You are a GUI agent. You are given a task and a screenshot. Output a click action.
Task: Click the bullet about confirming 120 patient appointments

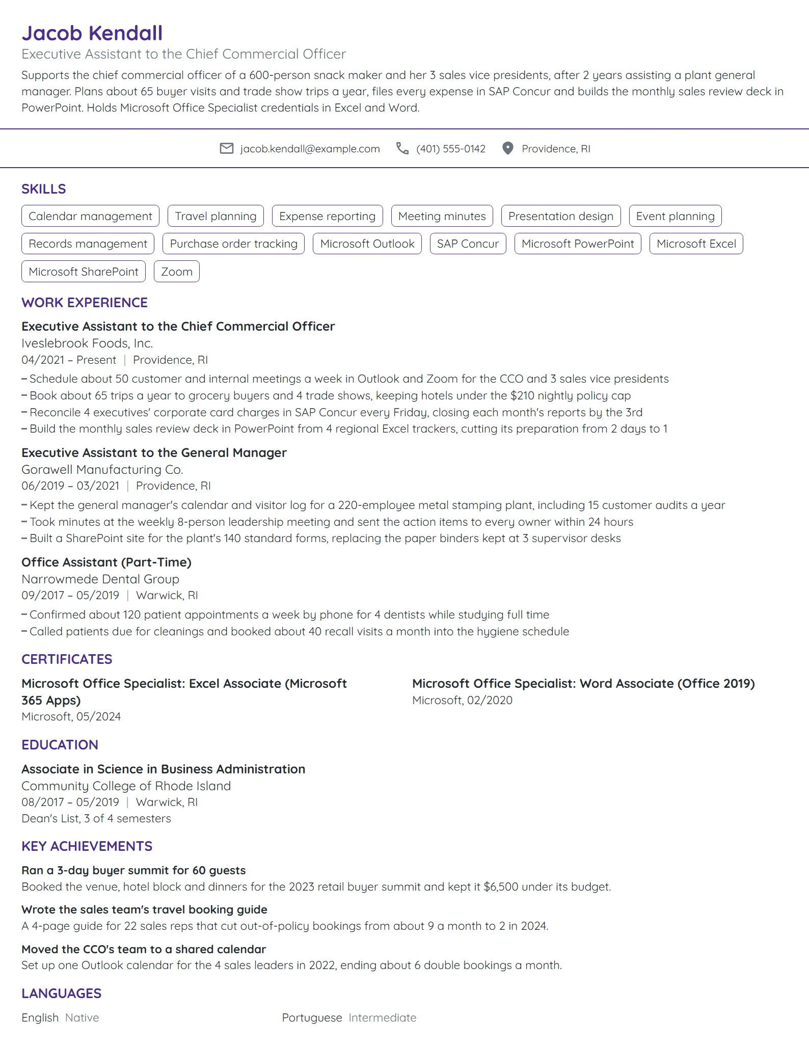pos(285,615)
